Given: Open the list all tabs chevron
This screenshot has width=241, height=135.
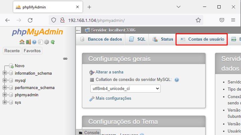Looking at the screenshot, I should (x=179, y=7).
